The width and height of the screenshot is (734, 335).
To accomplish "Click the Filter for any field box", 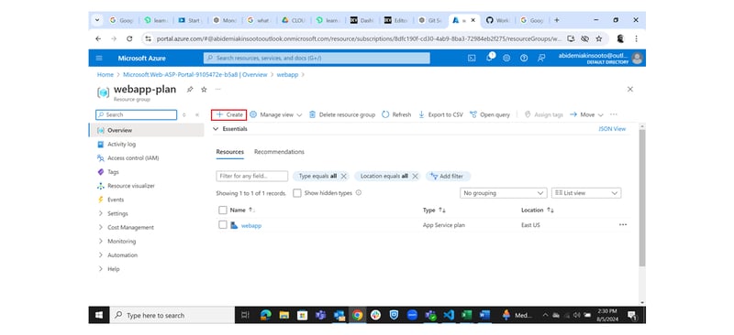I will click(251, 176).
